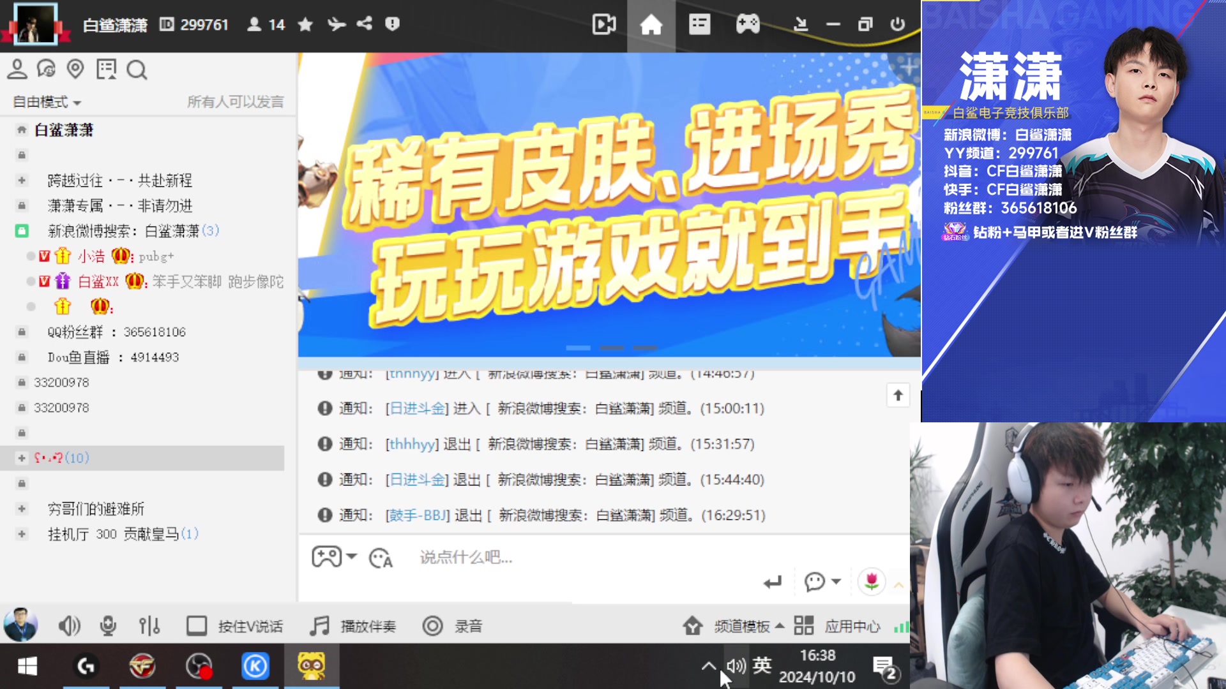Share the channel via share icon
1226x689 pixels.
(x=364, y=24)
